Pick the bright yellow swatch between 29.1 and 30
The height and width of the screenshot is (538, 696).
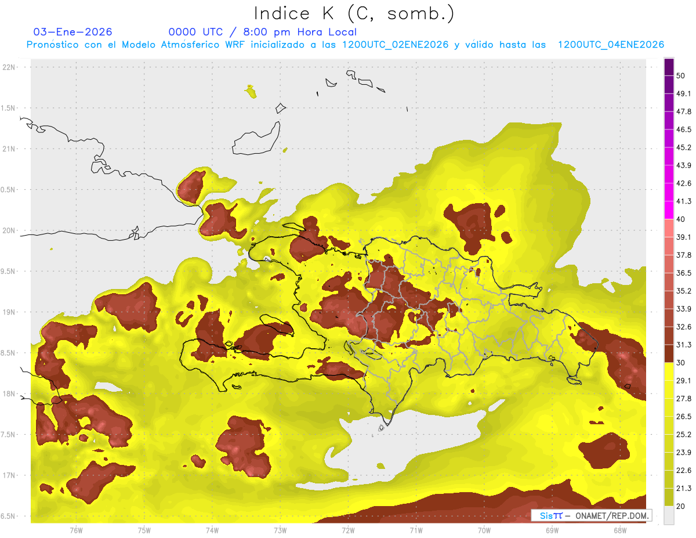(669, 371)
